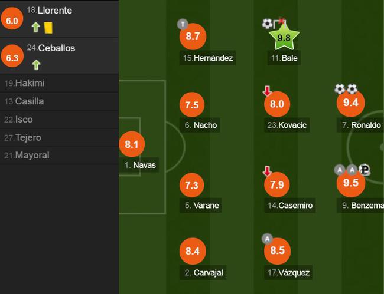Click the goal balls above Ronaldo
384x294 pixels.
pos(346,89)
